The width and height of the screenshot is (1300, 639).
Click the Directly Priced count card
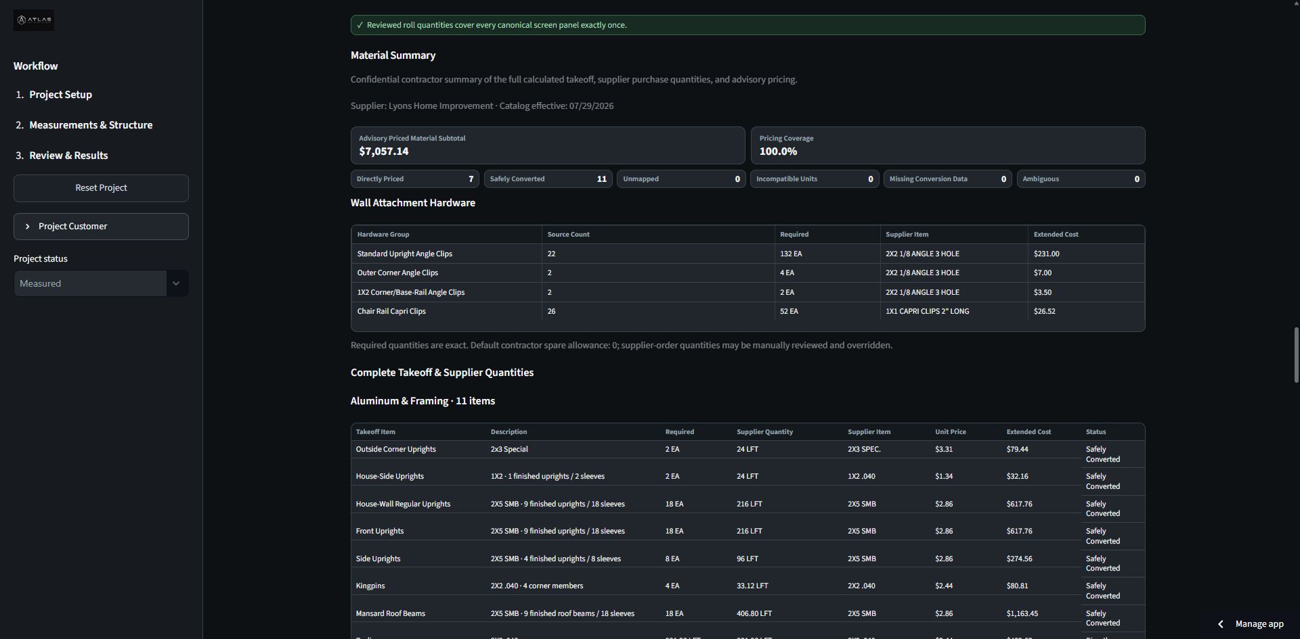tap(414, 179)
